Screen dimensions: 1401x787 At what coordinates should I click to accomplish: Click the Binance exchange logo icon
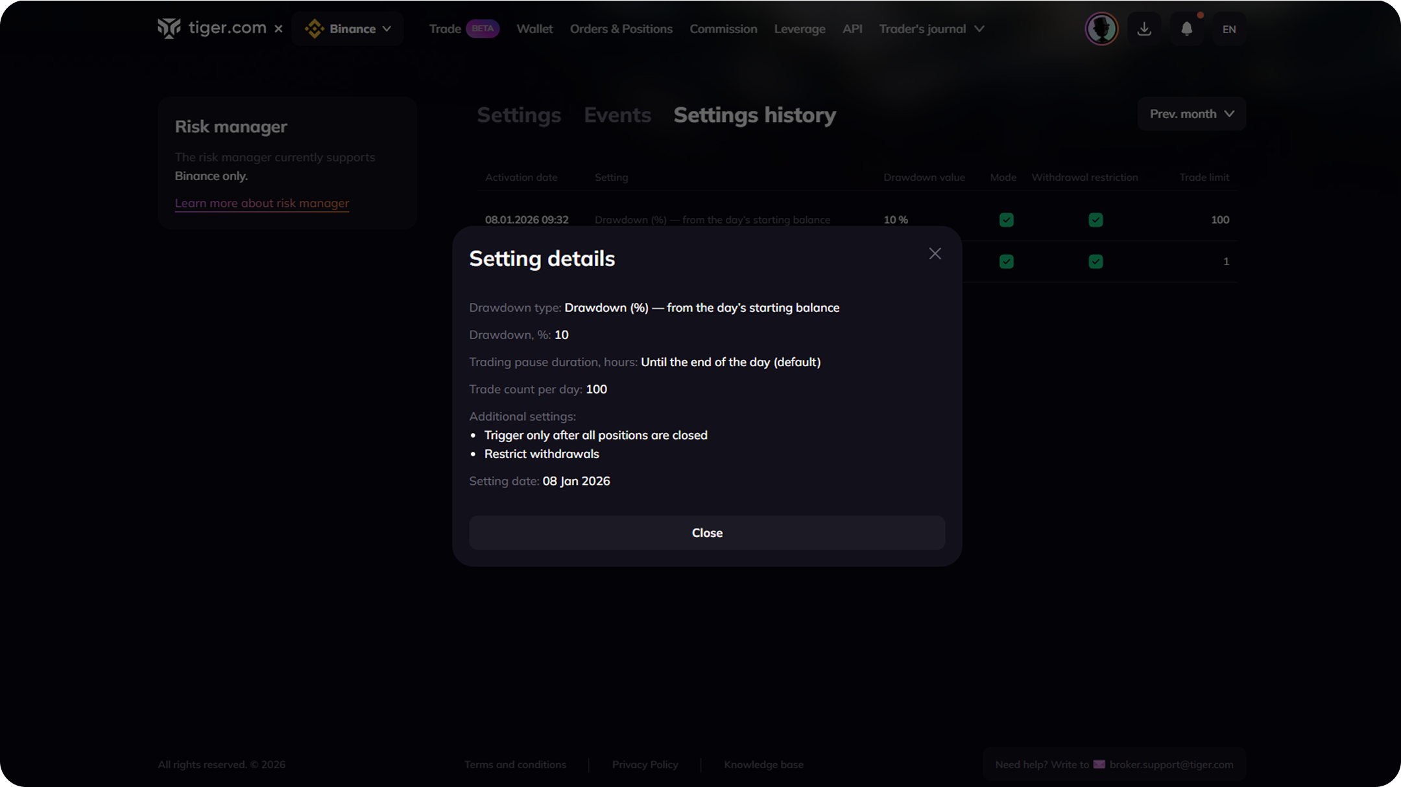click(x=315, y=29)
